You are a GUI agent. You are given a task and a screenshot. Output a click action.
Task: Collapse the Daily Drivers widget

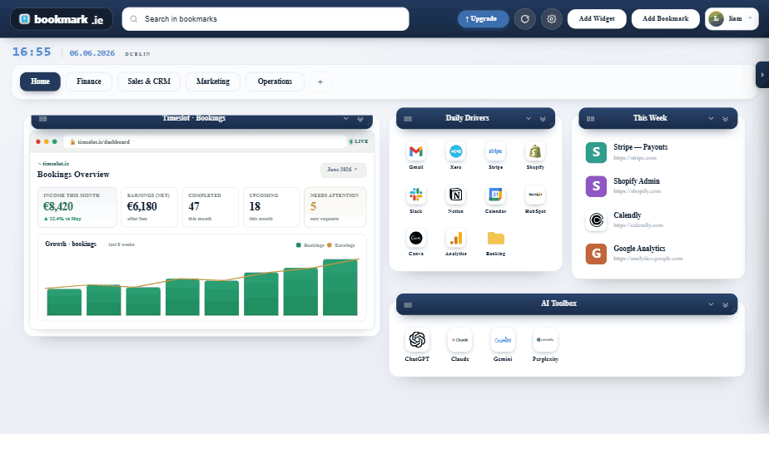pyautogui.click(x=543, y=119)
